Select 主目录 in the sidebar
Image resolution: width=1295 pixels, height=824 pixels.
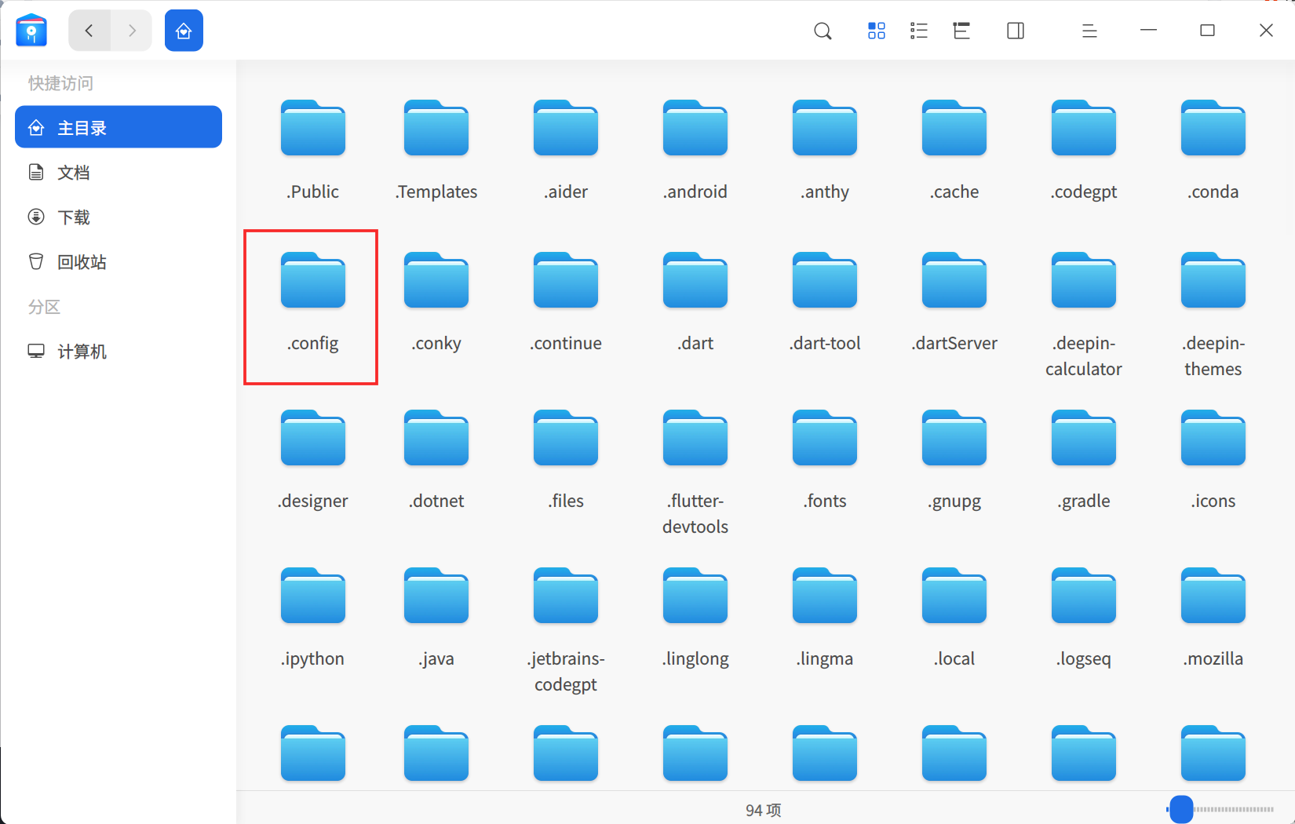(119, 127)
